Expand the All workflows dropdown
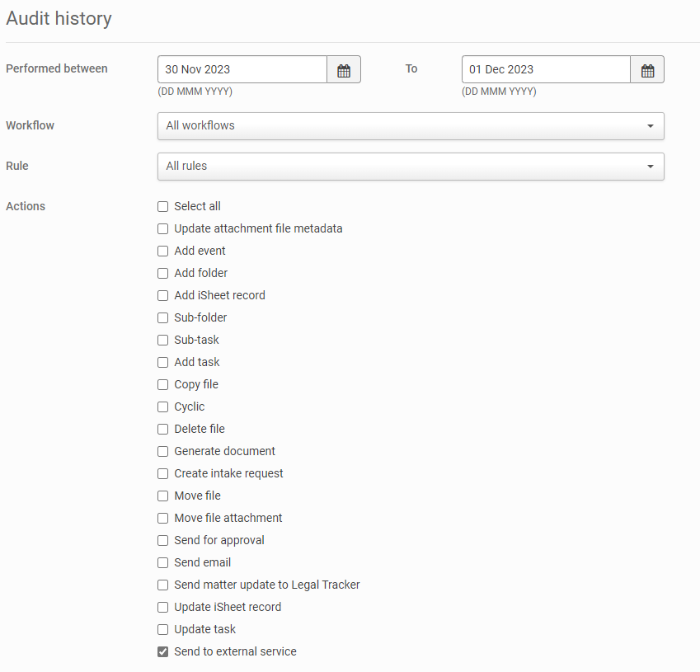The width and height of the screenshot is (700, 672). click(410, 126)
